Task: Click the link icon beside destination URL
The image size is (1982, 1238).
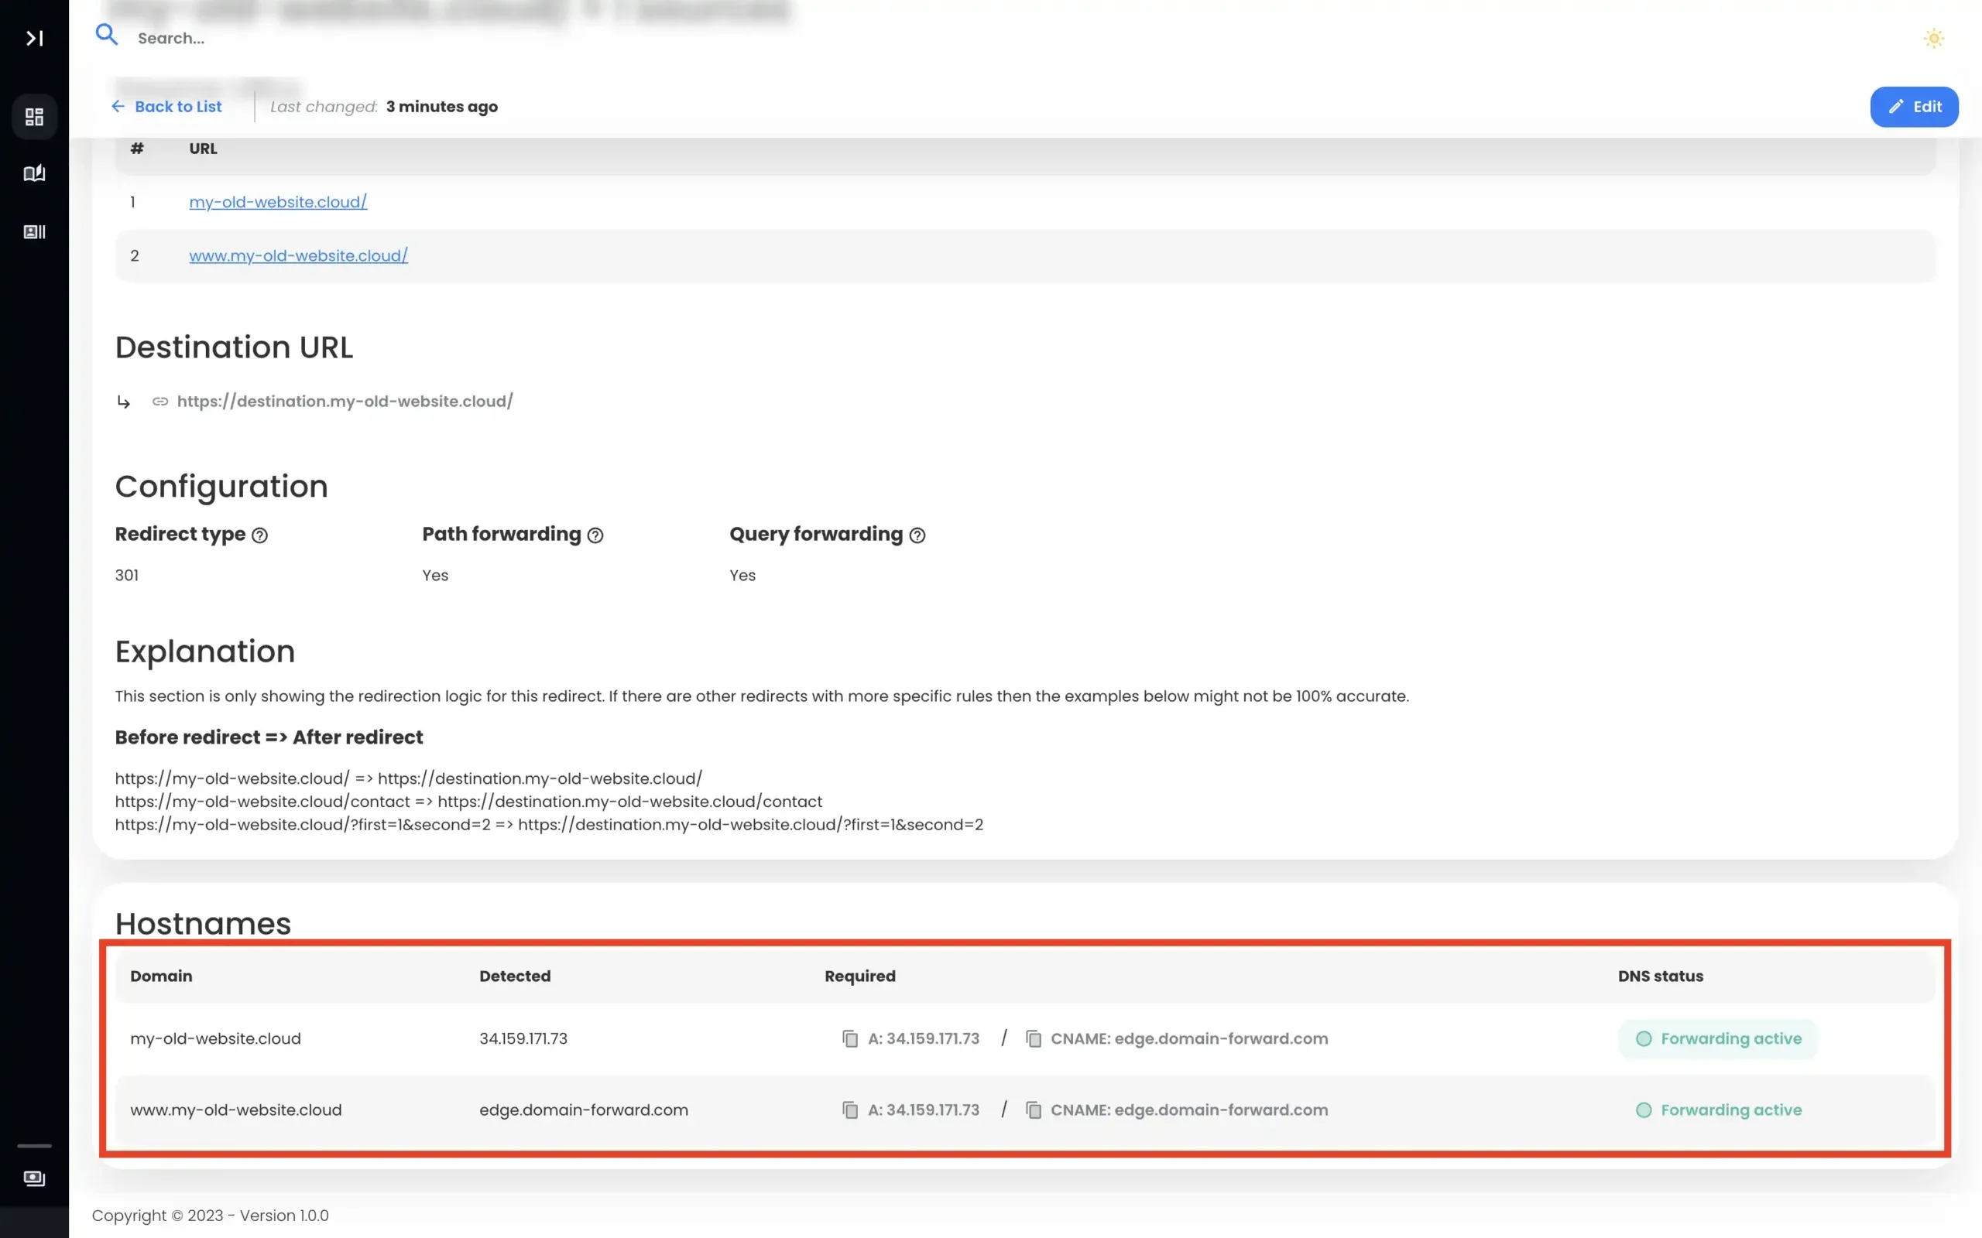Action: [x=160, y=402]
